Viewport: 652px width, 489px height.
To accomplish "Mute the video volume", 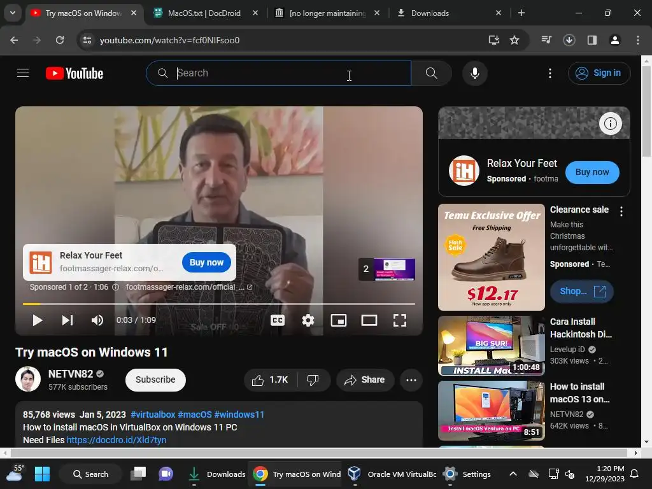I will (x=97, y=320).
